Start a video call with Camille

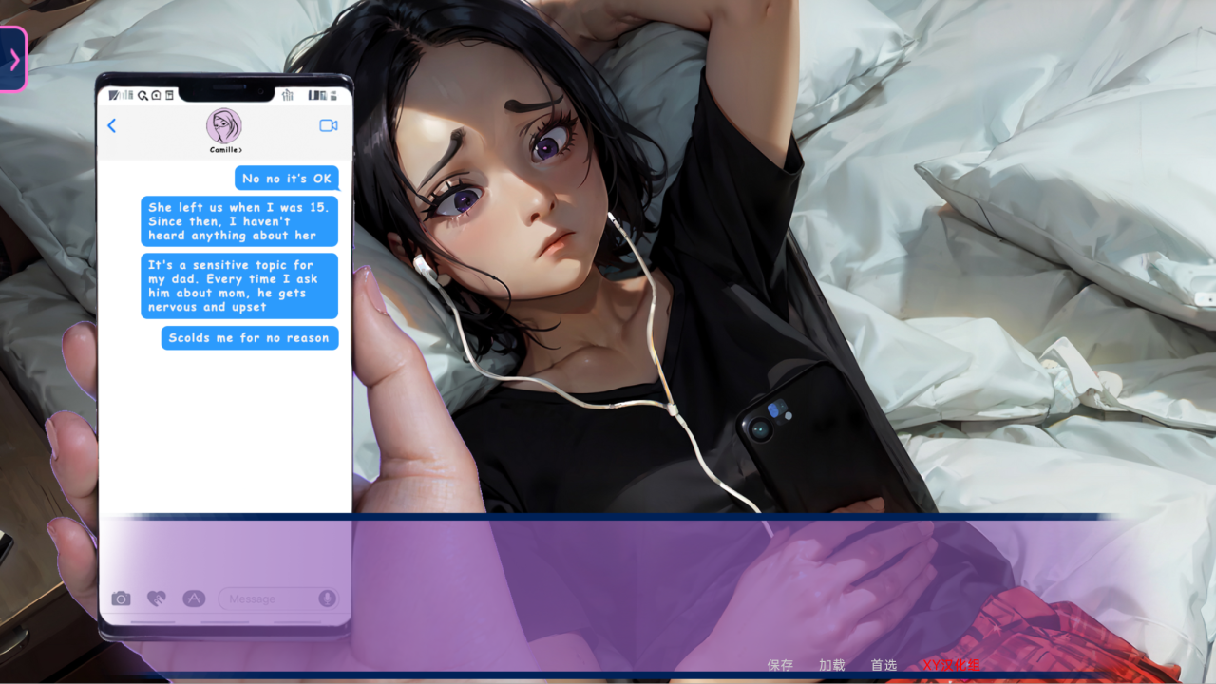pos(329,125)
